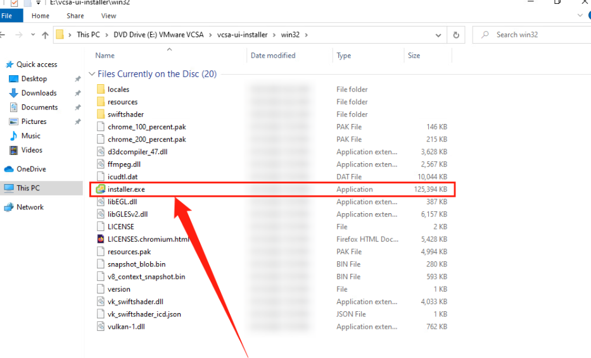
Task: Select snapshot_blob.bin file
Action: click(x=136, y=264)
